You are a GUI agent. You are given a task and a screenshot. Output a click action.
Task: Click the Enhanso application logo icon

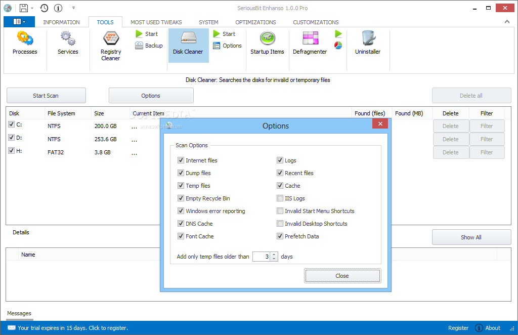click(x=8, y=8)
